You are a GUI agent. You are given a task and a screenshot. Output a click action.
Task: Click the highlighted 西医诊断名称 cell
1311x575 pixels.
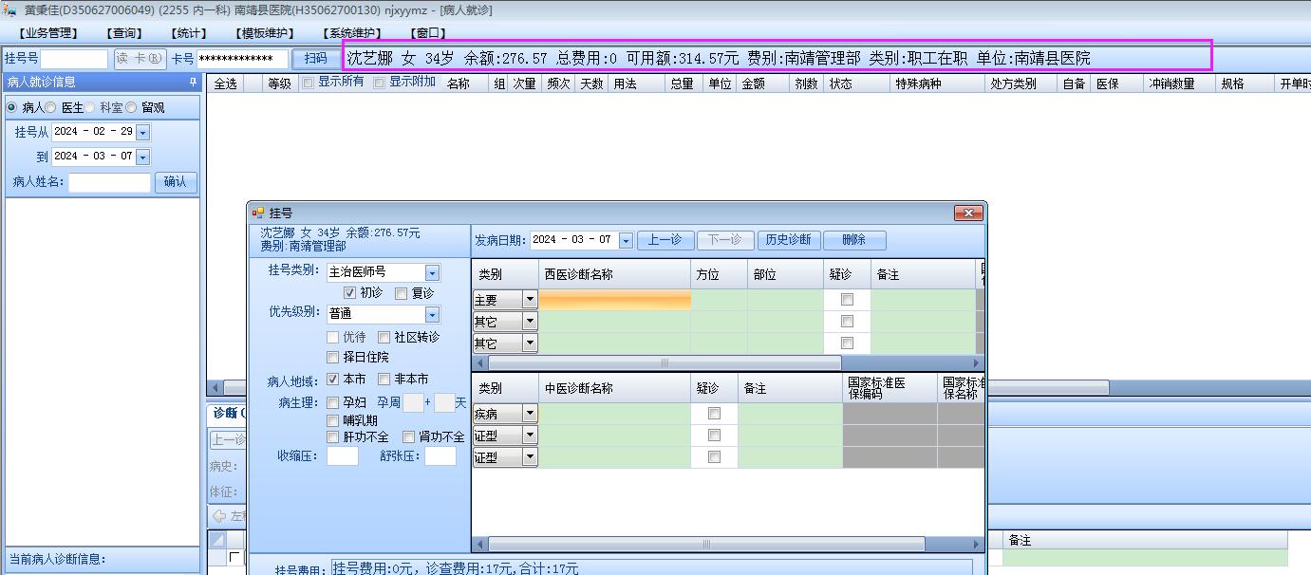tap(615, 300)
